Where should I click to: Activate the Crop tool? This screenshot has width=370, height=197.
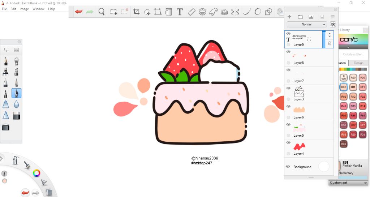[x=136, y=12]
